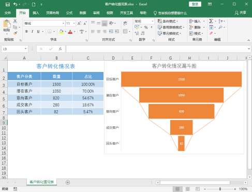Click the 删除 delete cells button

coord(195,27)
